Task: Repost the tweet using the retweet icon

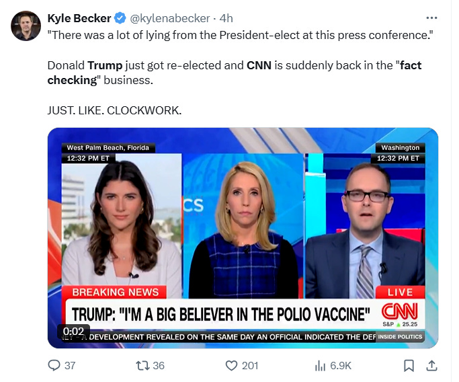Action: [x=142, y=365]
